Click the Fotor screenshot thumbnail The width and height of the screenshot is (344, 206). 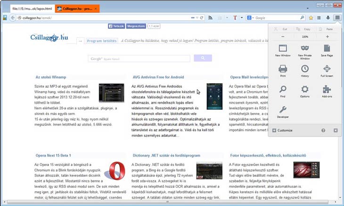pyautogui.click(x=306, y=170)
